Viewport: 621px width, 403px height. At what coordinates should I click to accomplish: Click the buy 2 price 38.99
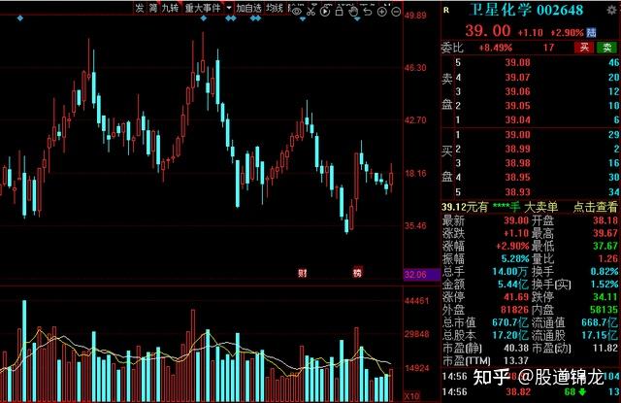pyautogui.click(x=517, y=149)
